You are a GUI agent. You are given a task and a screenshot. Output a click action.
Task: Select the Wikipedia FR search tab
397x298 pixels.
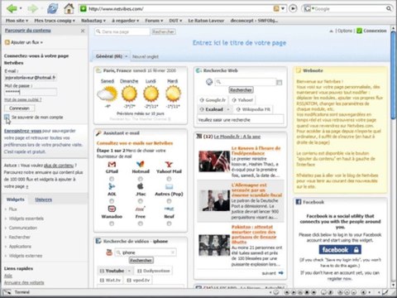coord(253,109)
